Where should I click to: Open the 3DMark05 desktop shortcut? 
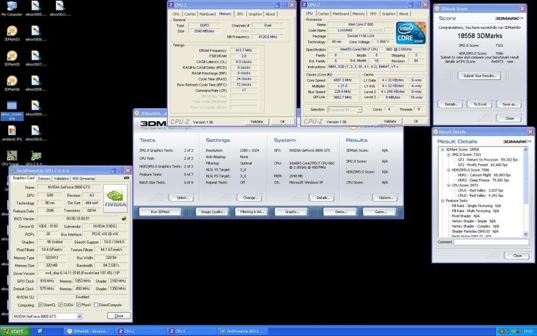pyautogui.click(x=12, y=56)
